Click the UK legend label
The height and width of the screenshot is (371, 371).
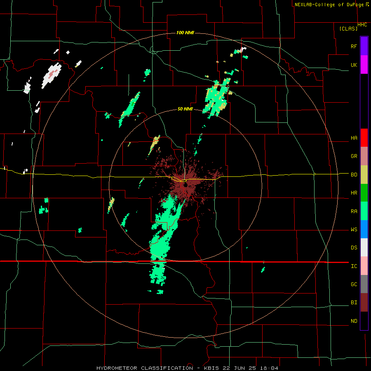pos(354,65)
